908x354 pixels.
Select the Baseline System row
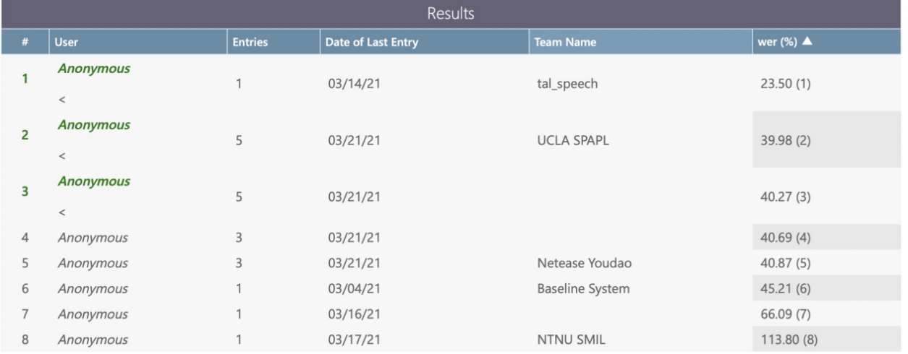pyautogui.click(x=583, y=289)
